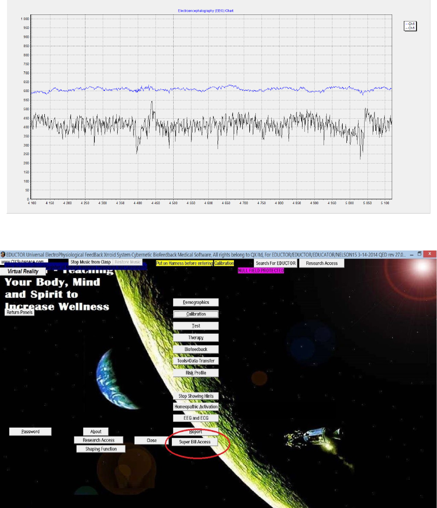
Task: Click the EDUCTOR title bar app icon
Action: click(x=3, y=255)
